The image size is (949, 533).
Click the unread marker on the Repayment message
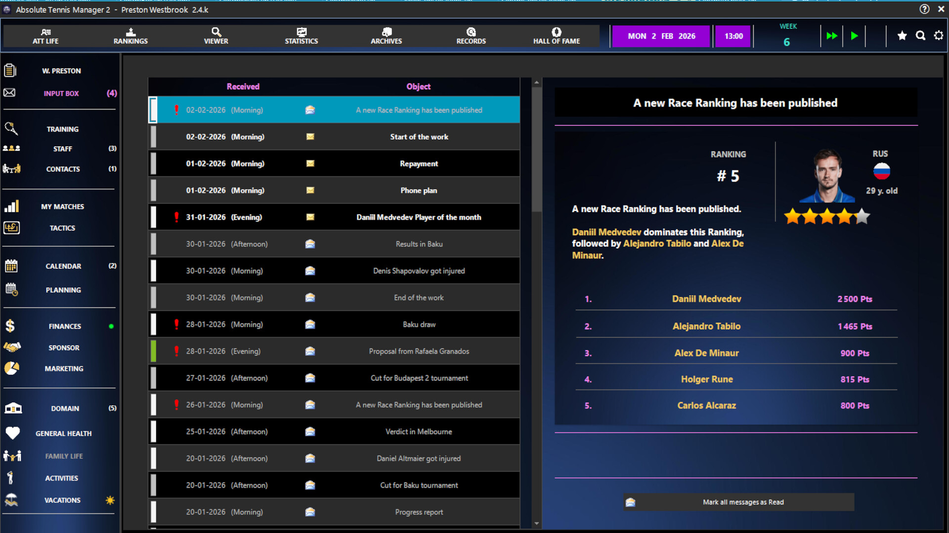[x=154, y=163]
